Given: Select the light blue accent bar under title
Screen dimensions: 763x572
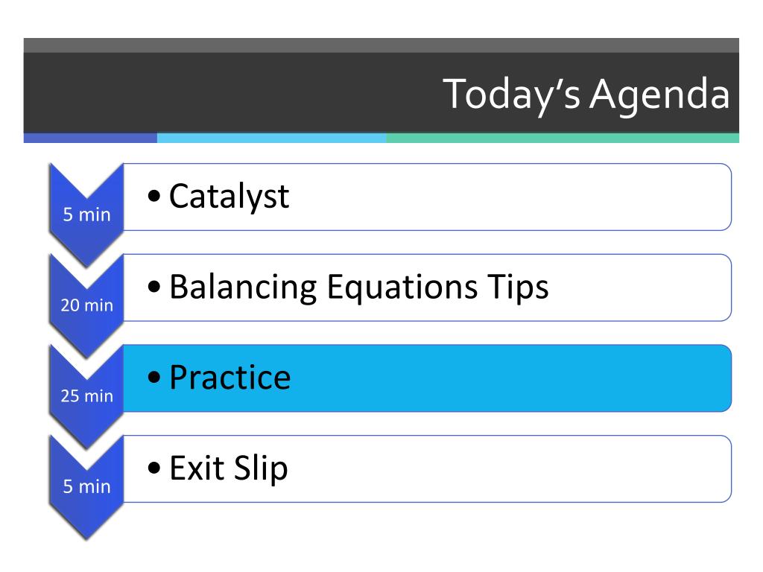Looking at the screenshot, I should (x=271, y=138).
